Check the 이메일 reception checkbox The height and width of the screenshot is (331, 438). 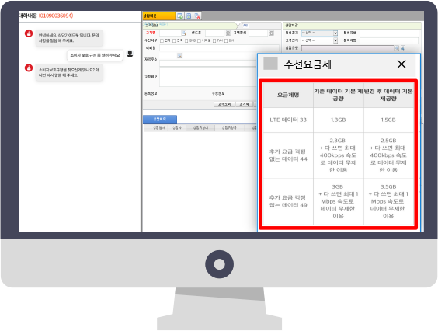[199, 41]
